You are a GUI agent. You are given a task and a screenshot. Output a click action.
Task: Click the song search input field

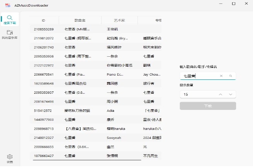(x=208, y=76)
